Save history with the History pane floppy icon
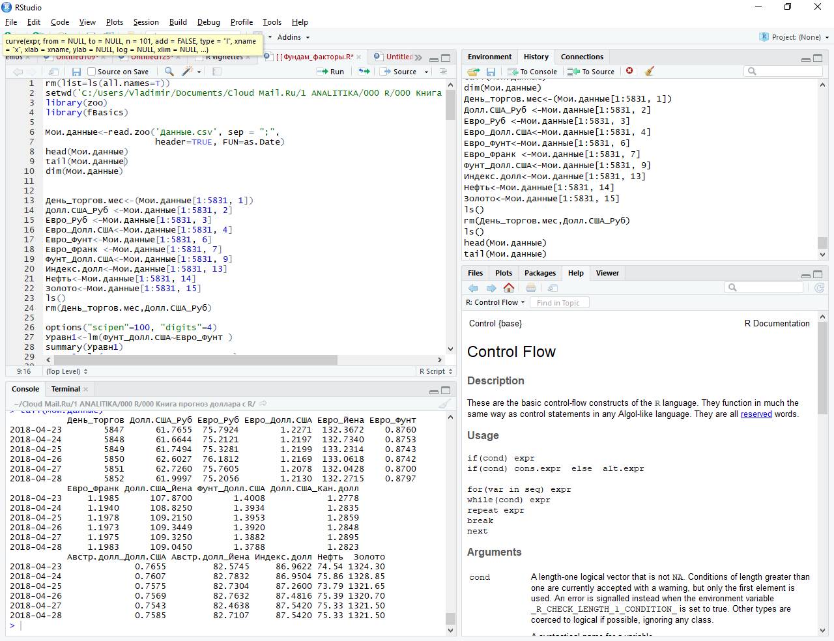The image size is (834, 641). point(491,72)
